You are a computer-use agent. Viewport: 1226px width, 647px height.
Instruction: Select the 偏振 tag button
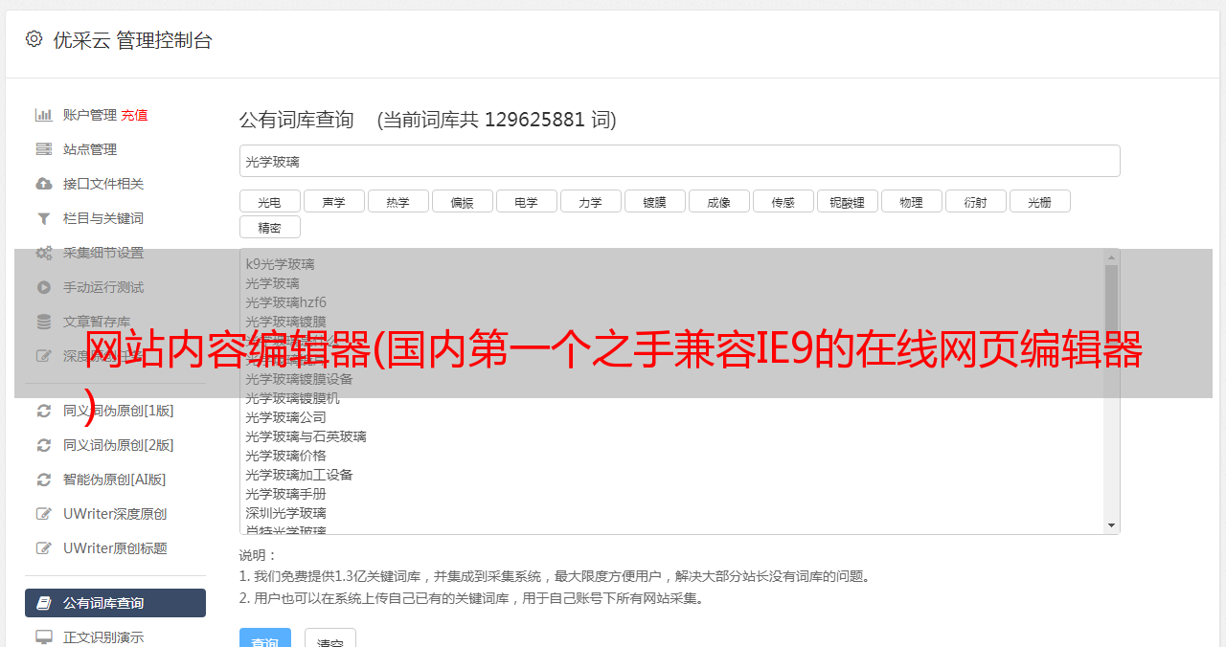[x=463, y=202]
